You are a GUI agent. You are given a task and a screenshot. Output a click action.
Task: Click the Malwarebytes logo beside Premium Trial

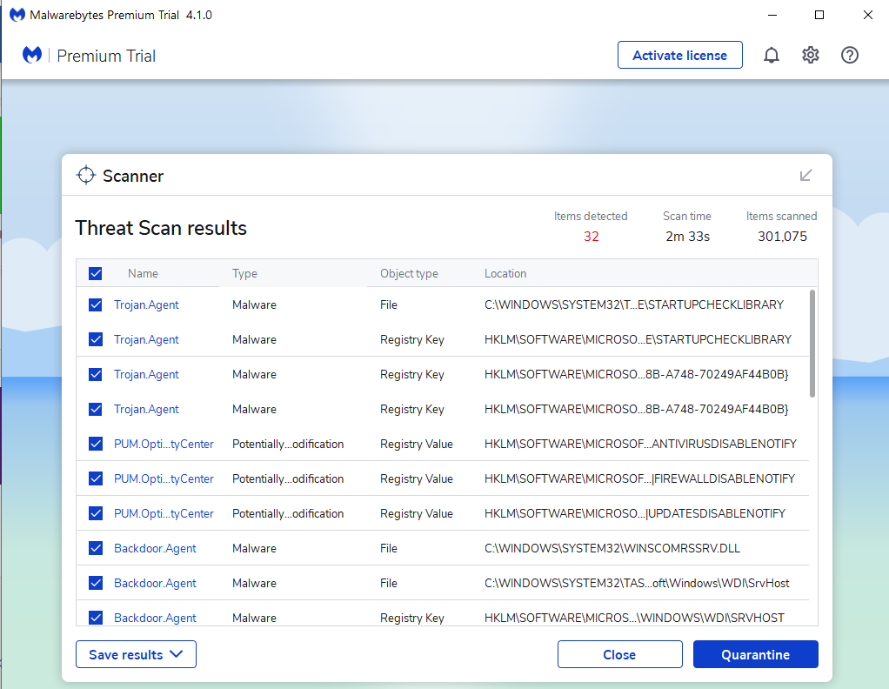(x=31, y=55)
